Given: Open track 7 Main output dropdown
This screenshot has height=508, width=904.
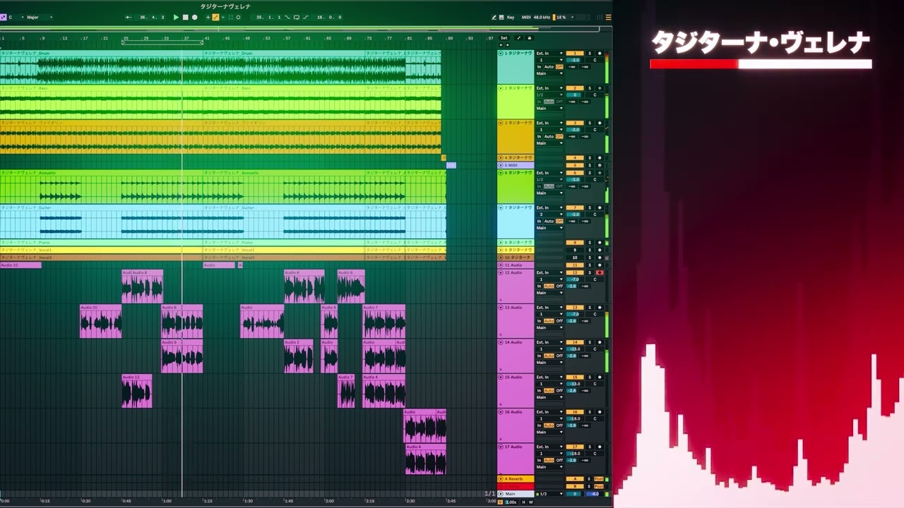Looking at the screenshot, I should (x=549, y=228).
